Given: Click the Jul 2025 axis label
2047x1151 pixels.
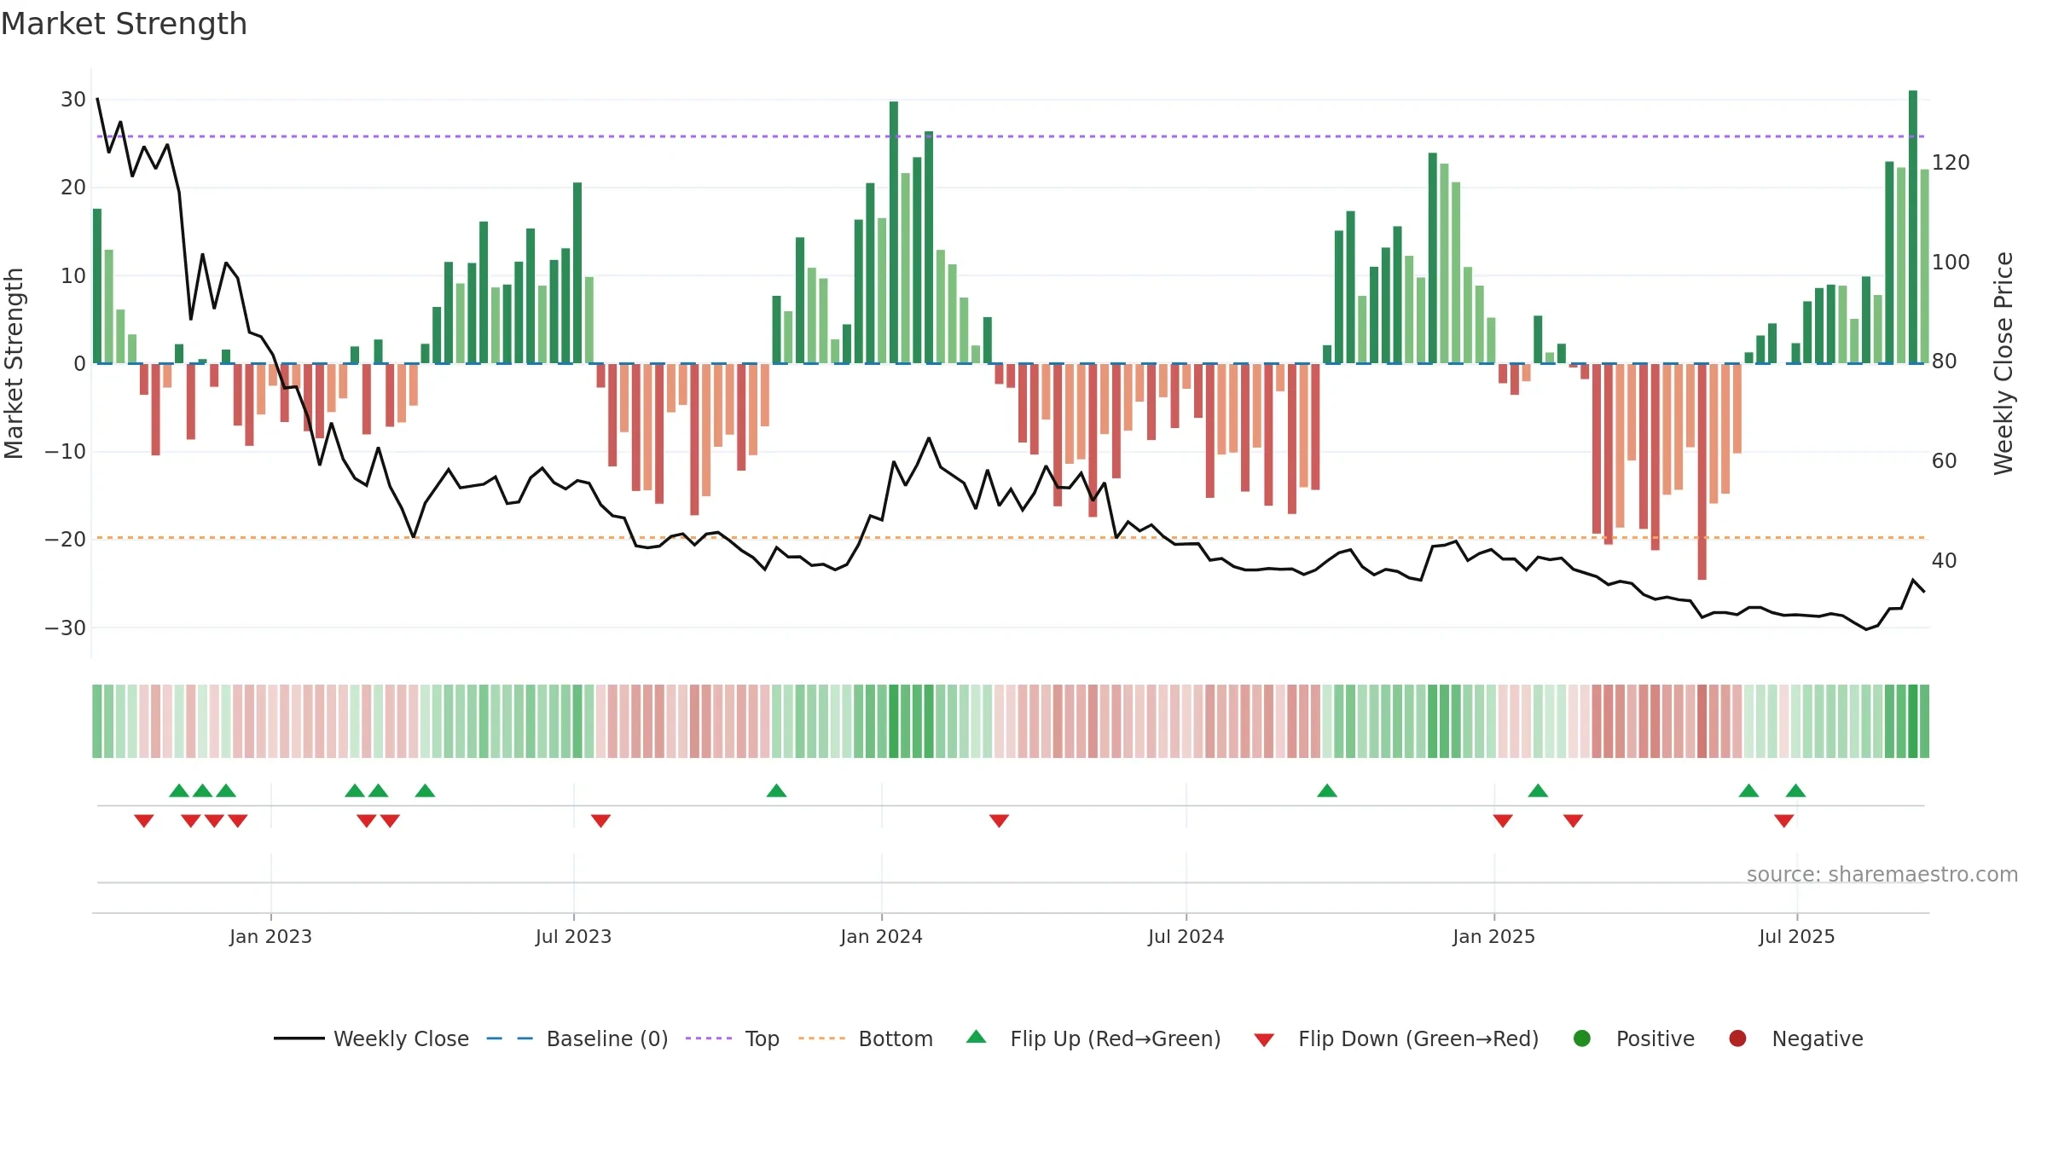Looking at the screenshot, I should (1796, 937).
